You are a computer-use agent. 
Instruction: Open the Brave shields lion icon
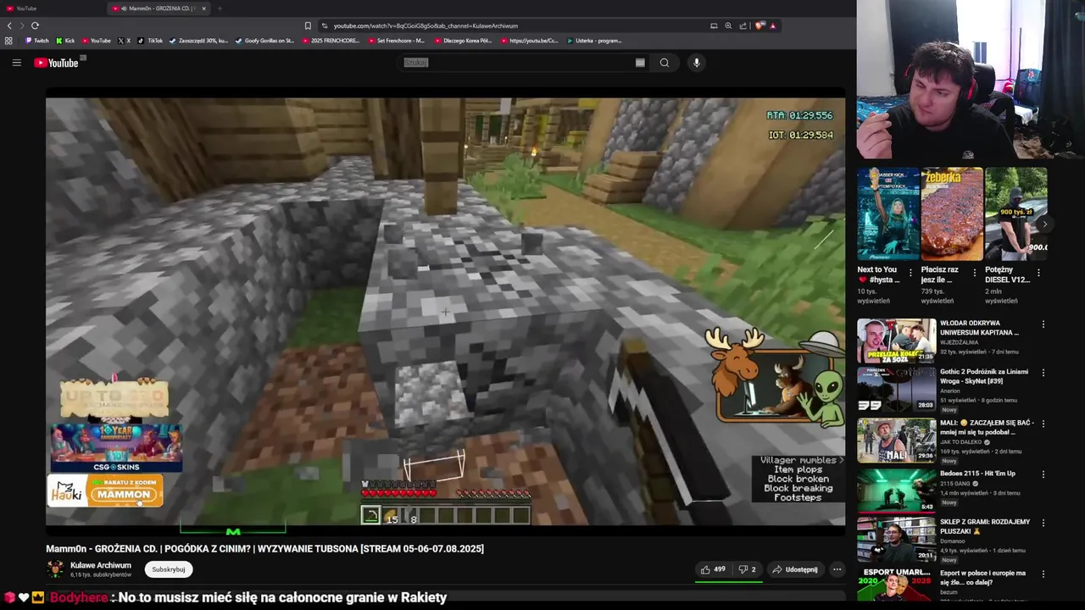(x=759, y=25)
